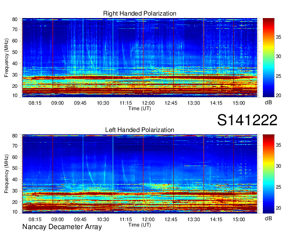Viewport: 286px width, 232px height.
Task: Click 30 MHz tick on Right Handed frequency axis
Action: [15, 75]
